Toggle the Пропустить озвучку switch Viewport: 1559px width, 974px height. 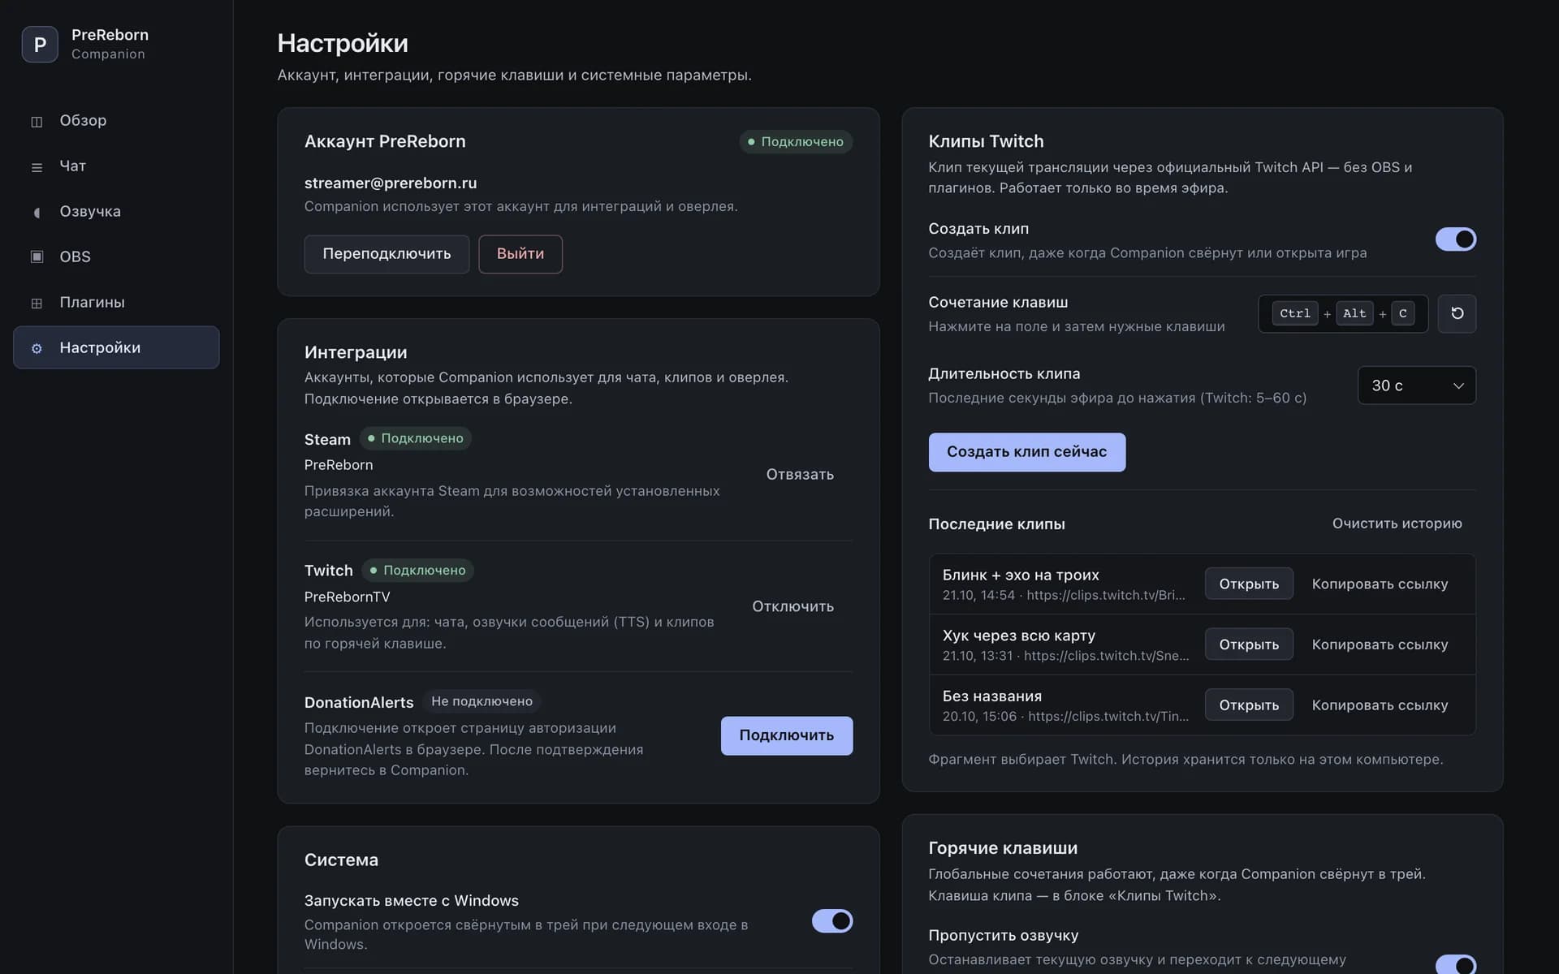1456,964
